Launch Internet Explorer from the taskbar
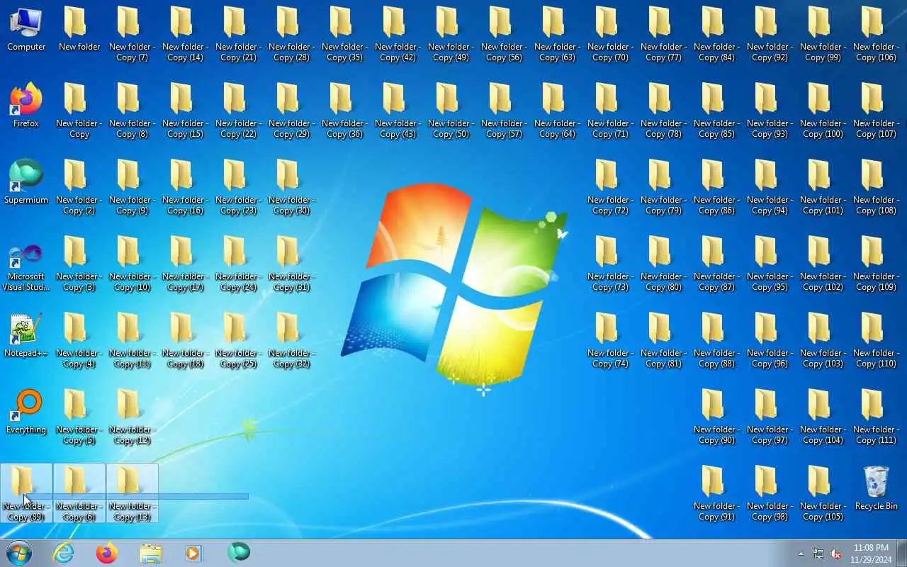This screenshot has width=907, height=567. (64, 553)
